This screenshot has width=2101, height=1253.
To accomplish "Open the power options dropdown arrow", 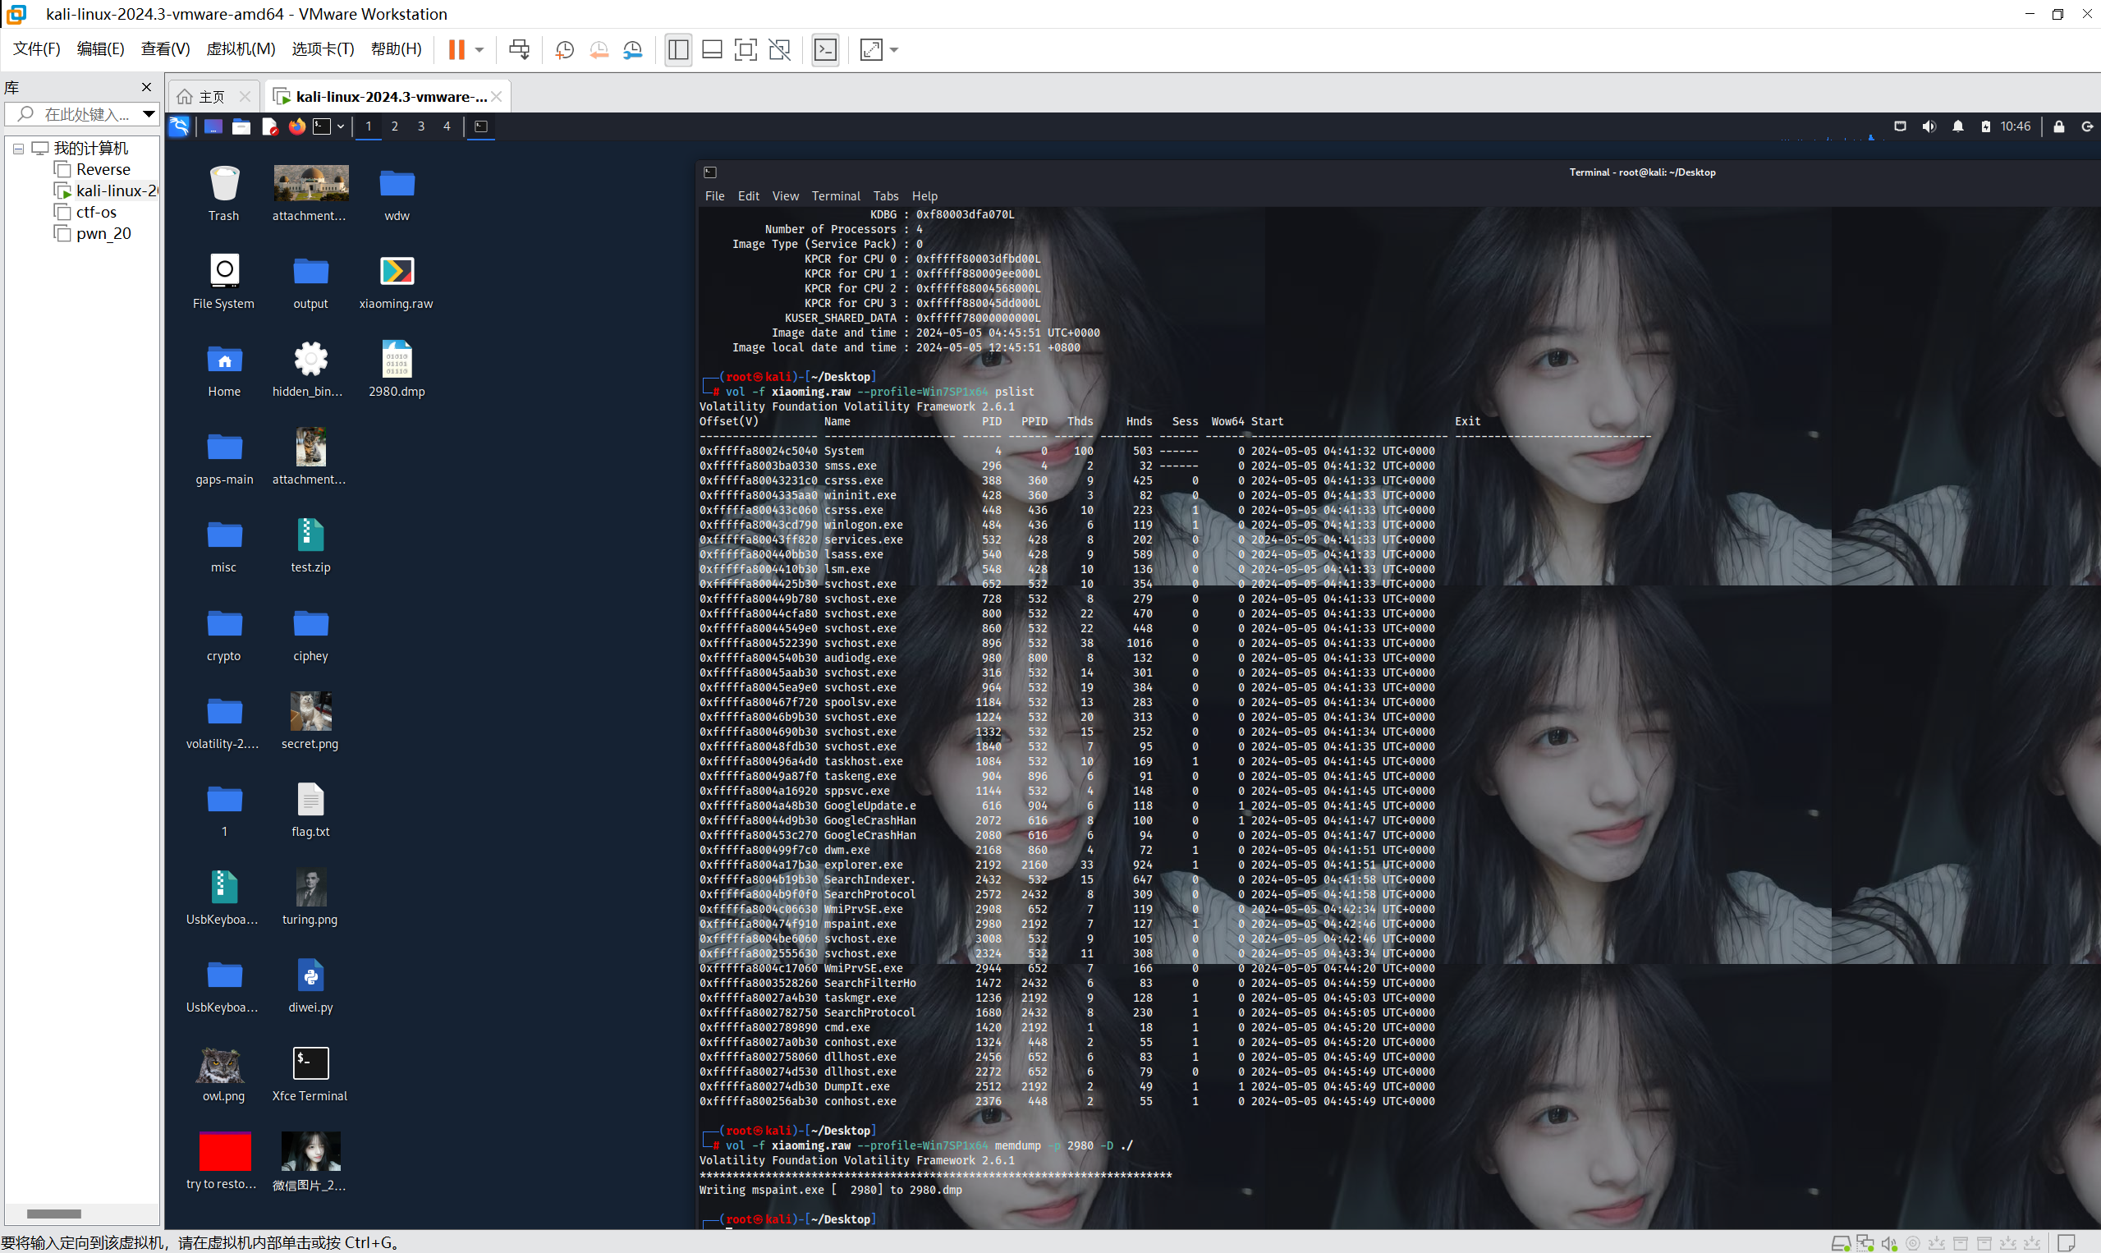I will (x=479, y=50).
